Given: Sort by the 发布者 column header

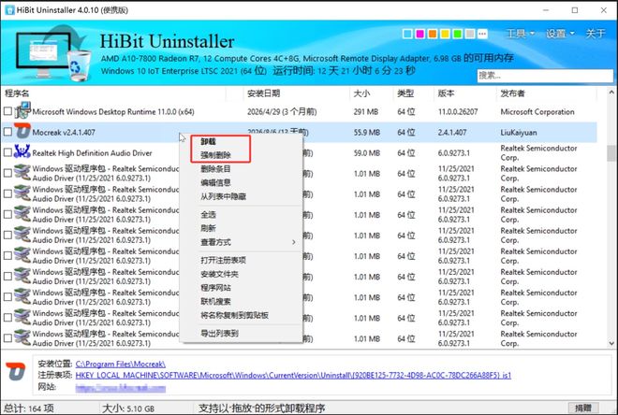Looking at the screenshot, I should [x=512, y=93].
